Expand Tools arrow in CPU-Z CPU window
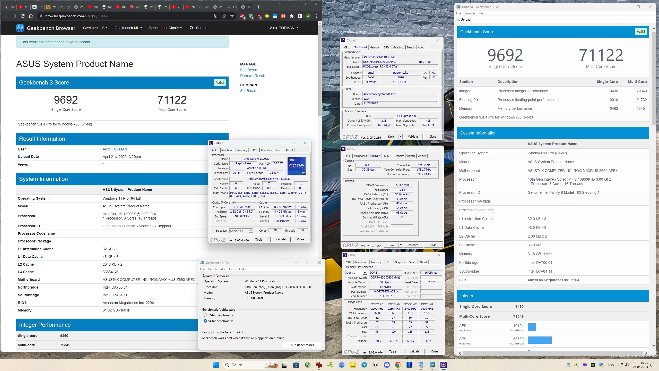Screen dimensions: 659x371 coord(268,239)
